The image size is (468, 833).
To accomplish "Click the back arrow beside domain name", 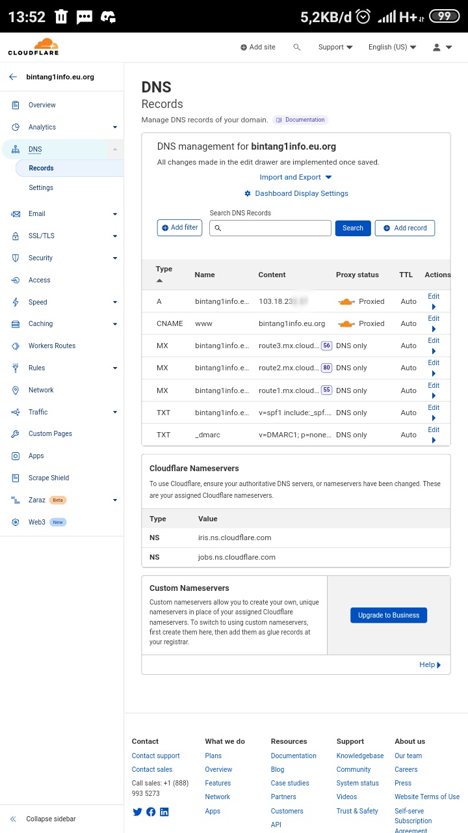I will point(13,77).
